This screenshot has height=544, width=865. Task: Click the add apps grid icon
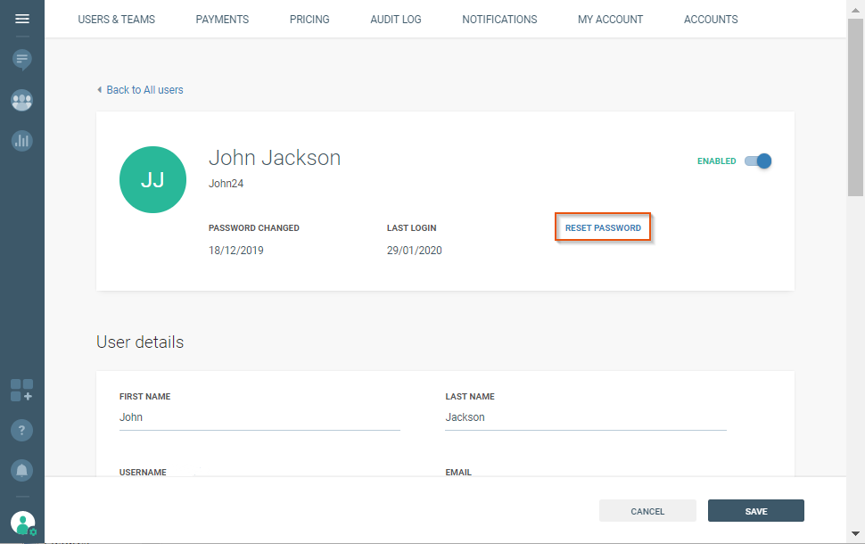22,390
